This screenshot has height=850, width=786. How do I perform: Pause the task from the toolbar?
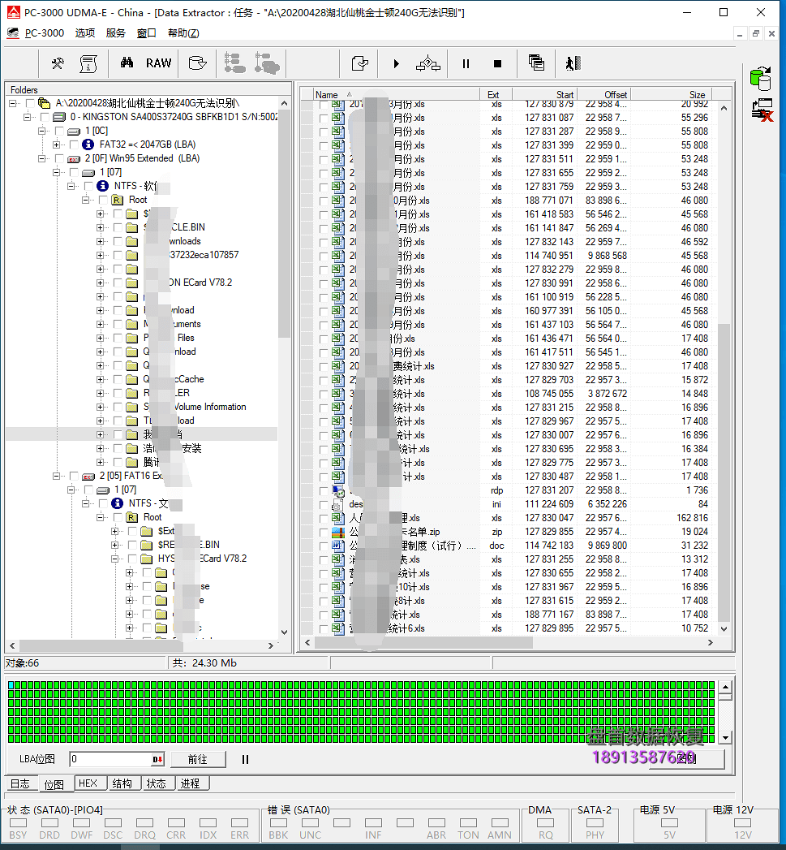coord(466,64)
